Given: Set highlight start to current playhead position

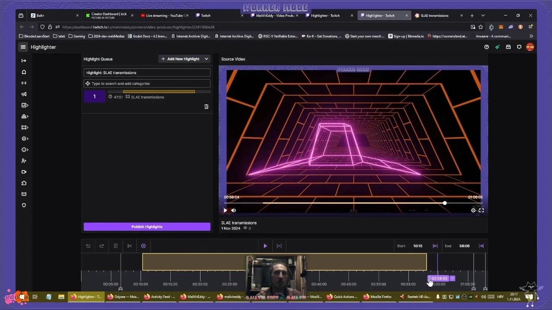Looking at the screenshot, I should point(435,246).
